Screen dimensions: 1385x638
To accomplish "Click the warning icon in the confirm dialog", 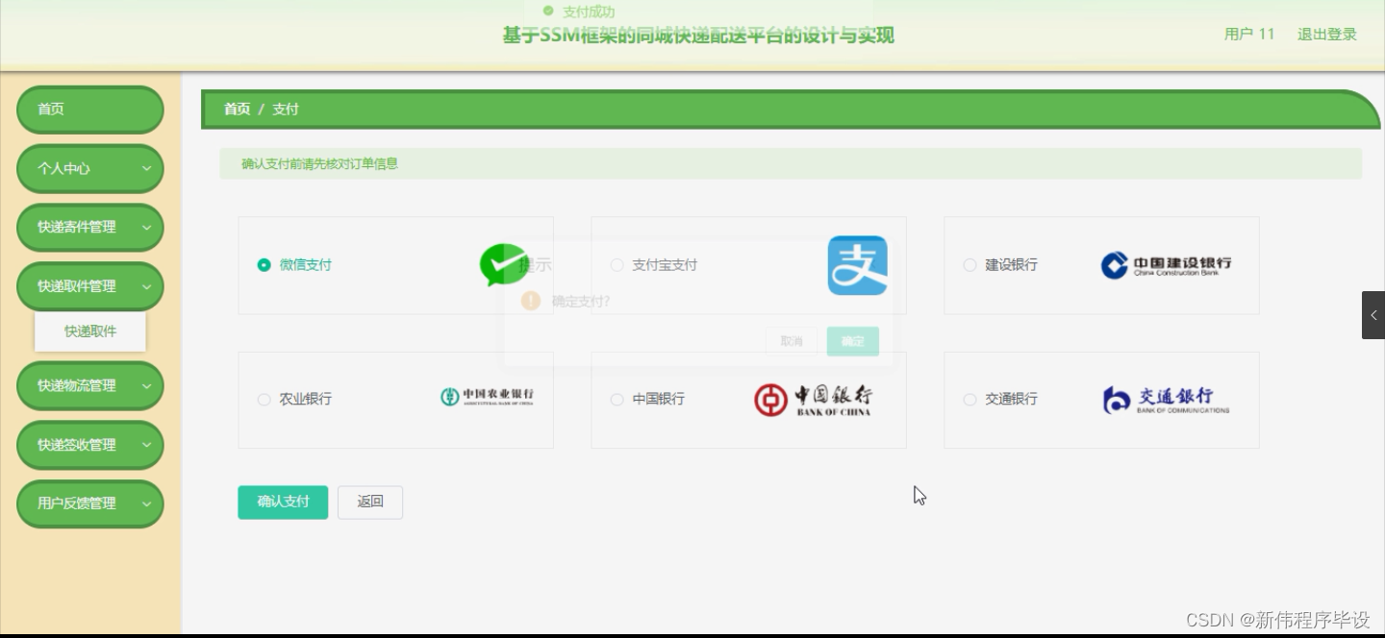I will coord(531,301).
